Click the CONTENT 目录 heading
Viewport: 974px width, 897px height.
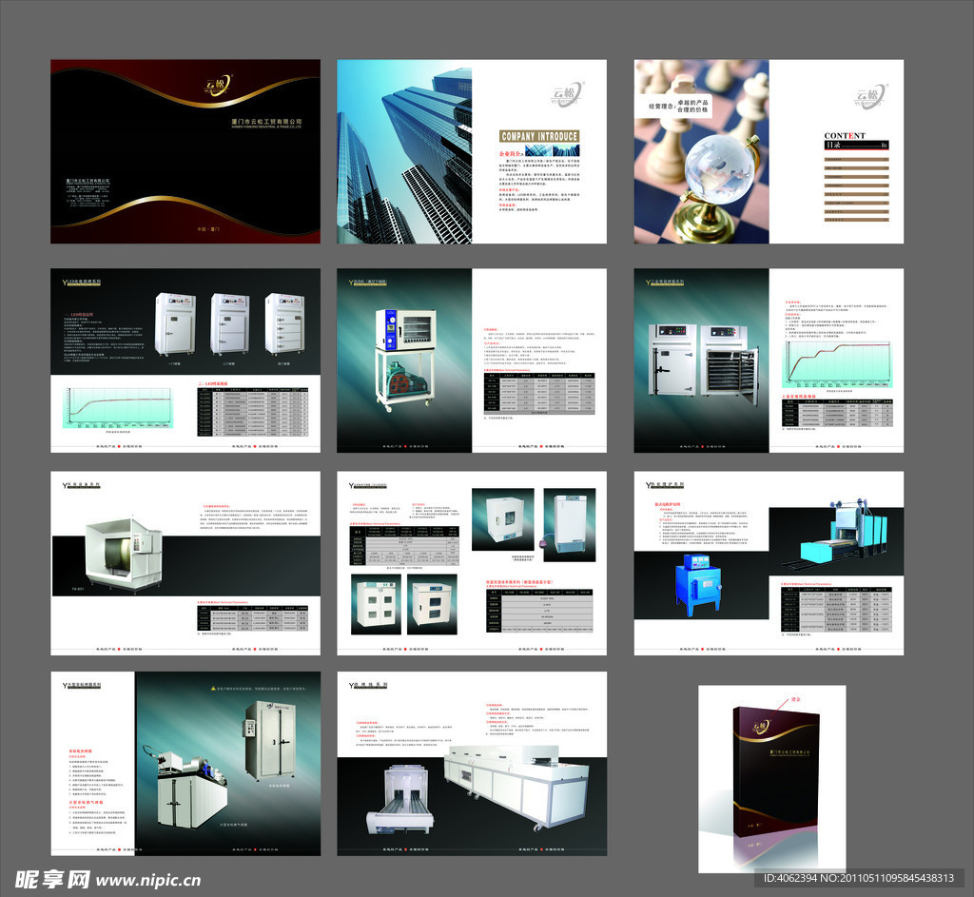[x=845, y=141]
